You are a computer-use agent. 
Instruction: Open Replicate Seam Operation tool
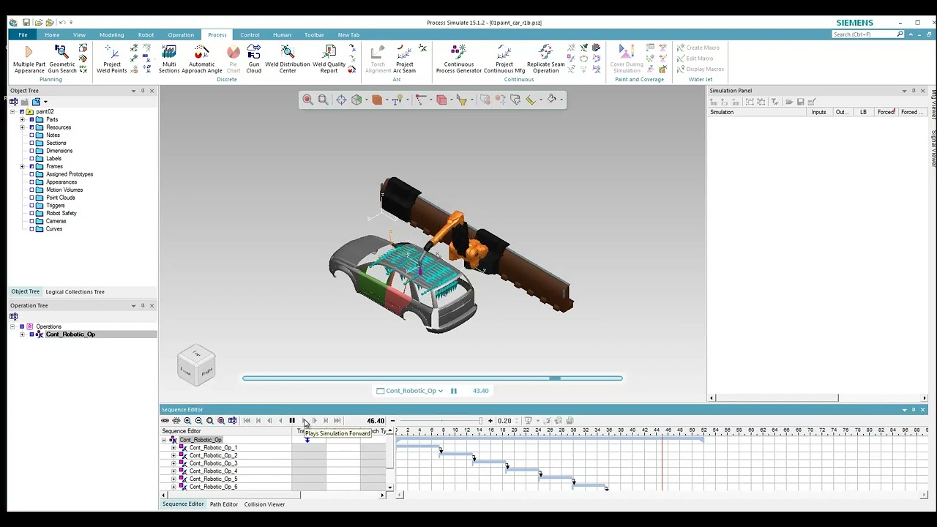coord(546,59)
